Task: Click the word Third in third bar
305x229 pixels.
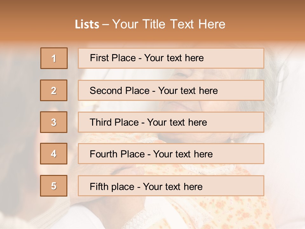Action: click(100, 122)
